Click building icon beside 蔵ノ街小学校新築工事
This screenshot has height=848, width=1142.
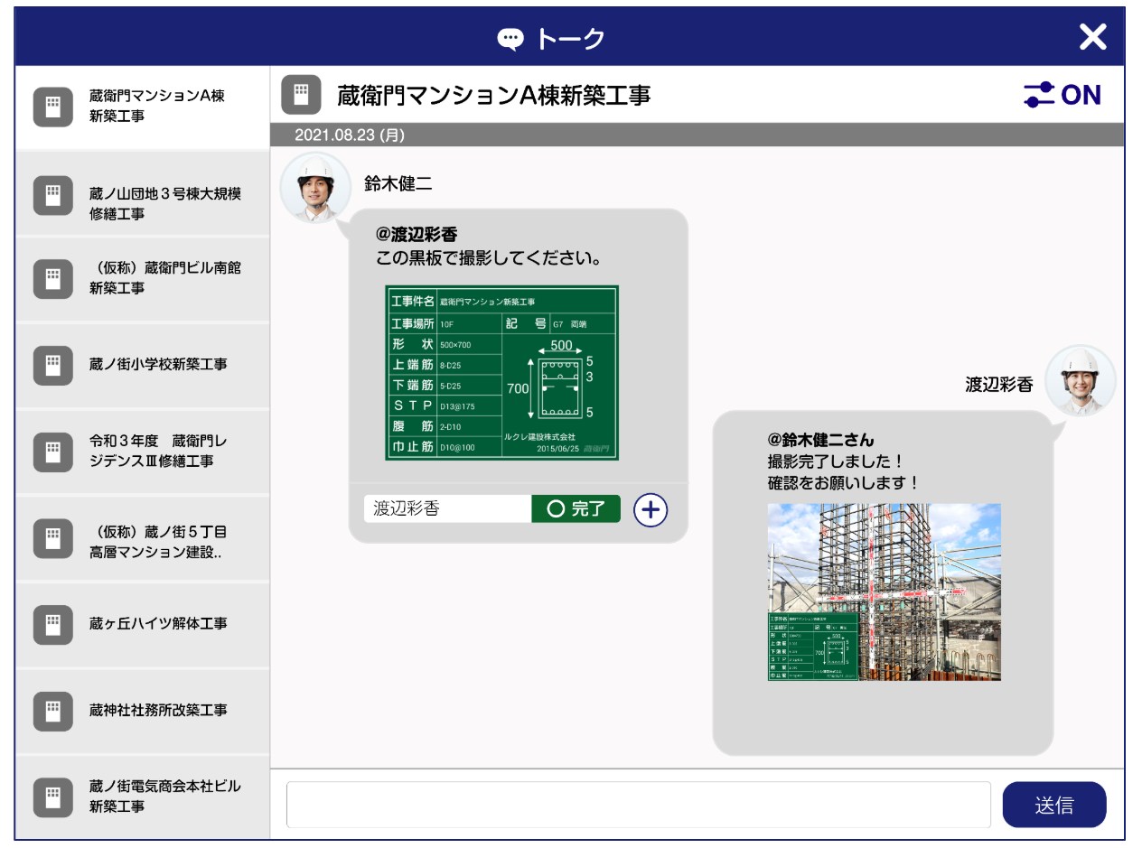click(52, 365)
